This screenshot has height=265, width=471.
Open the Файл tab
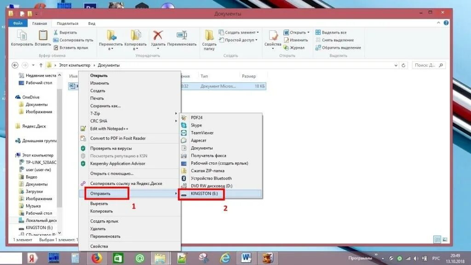pos(18,23)
